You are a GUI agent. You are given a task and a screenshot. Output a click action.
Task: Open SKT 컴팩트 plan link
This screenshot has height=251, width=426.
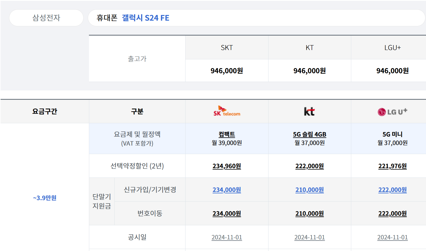click(x=227, y=134)
